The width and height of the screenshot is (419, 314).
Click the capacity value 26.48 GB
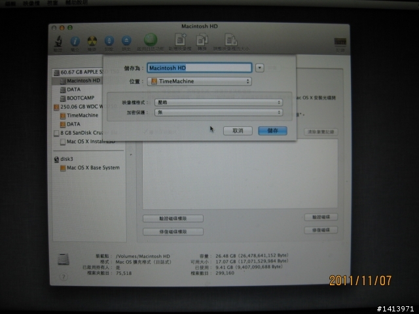pyautogui.click(x=252, y=256)
